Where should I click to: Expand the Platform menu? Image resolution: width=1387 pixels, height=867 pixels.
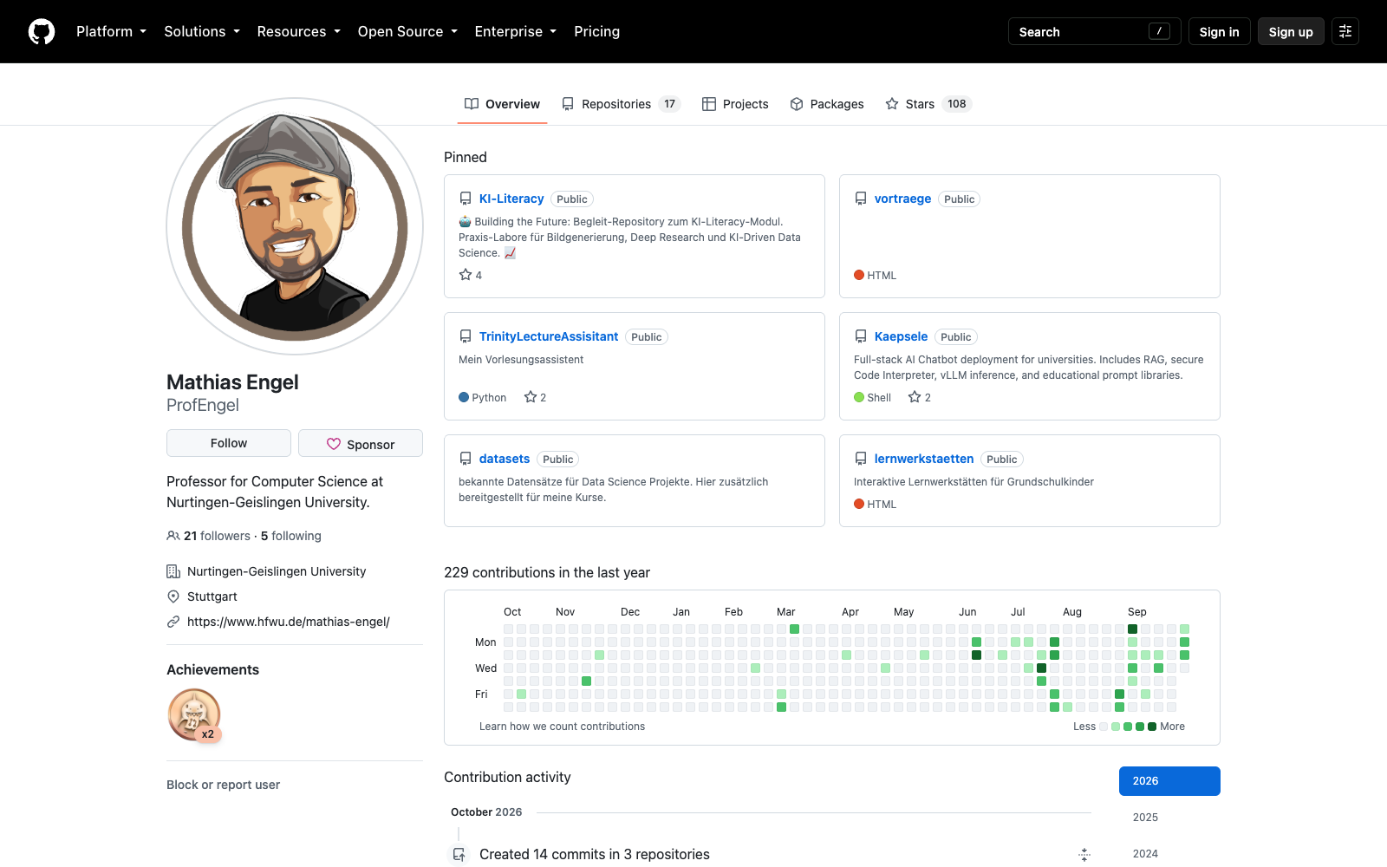pyautogui.click(x=111, y=31)
